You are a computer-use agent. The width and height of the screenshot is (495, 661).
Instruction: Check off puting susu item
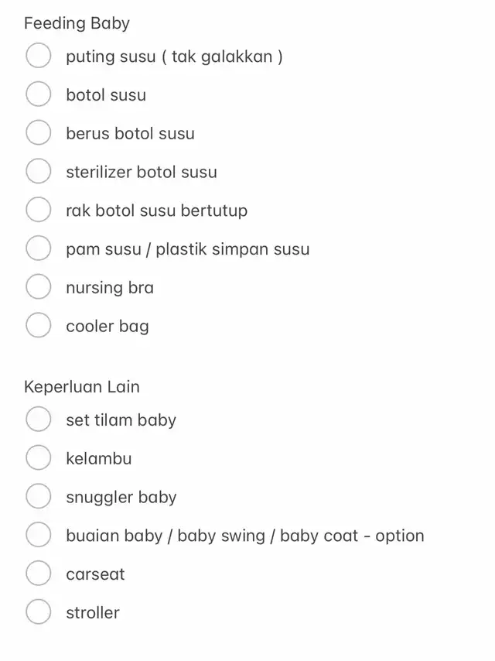point(39,55)
